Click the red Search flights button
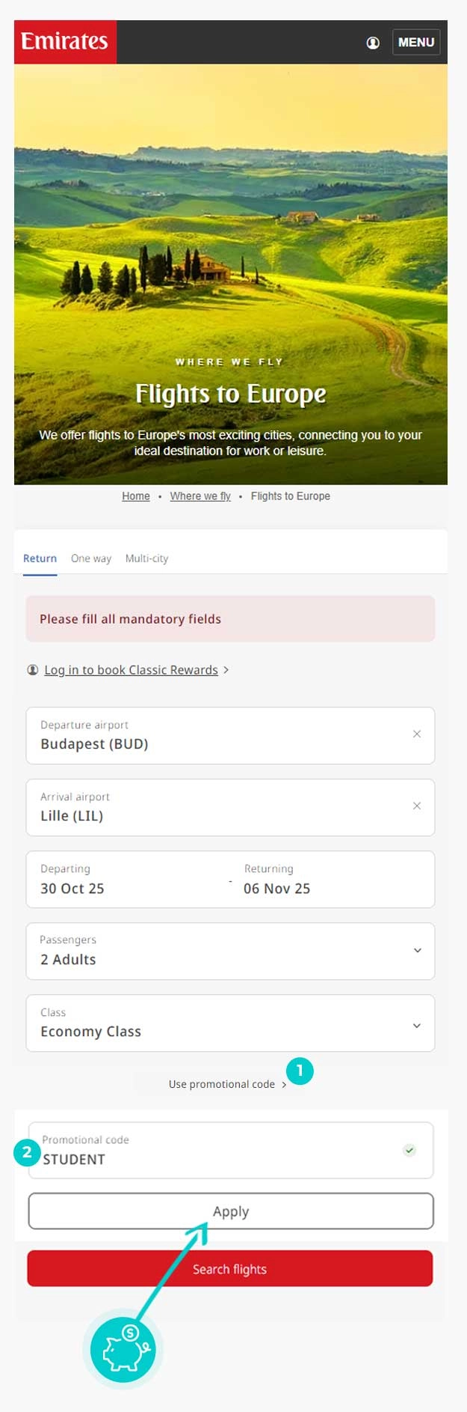The width and height of the screenshot is (467, 1412). (230, 1268)
